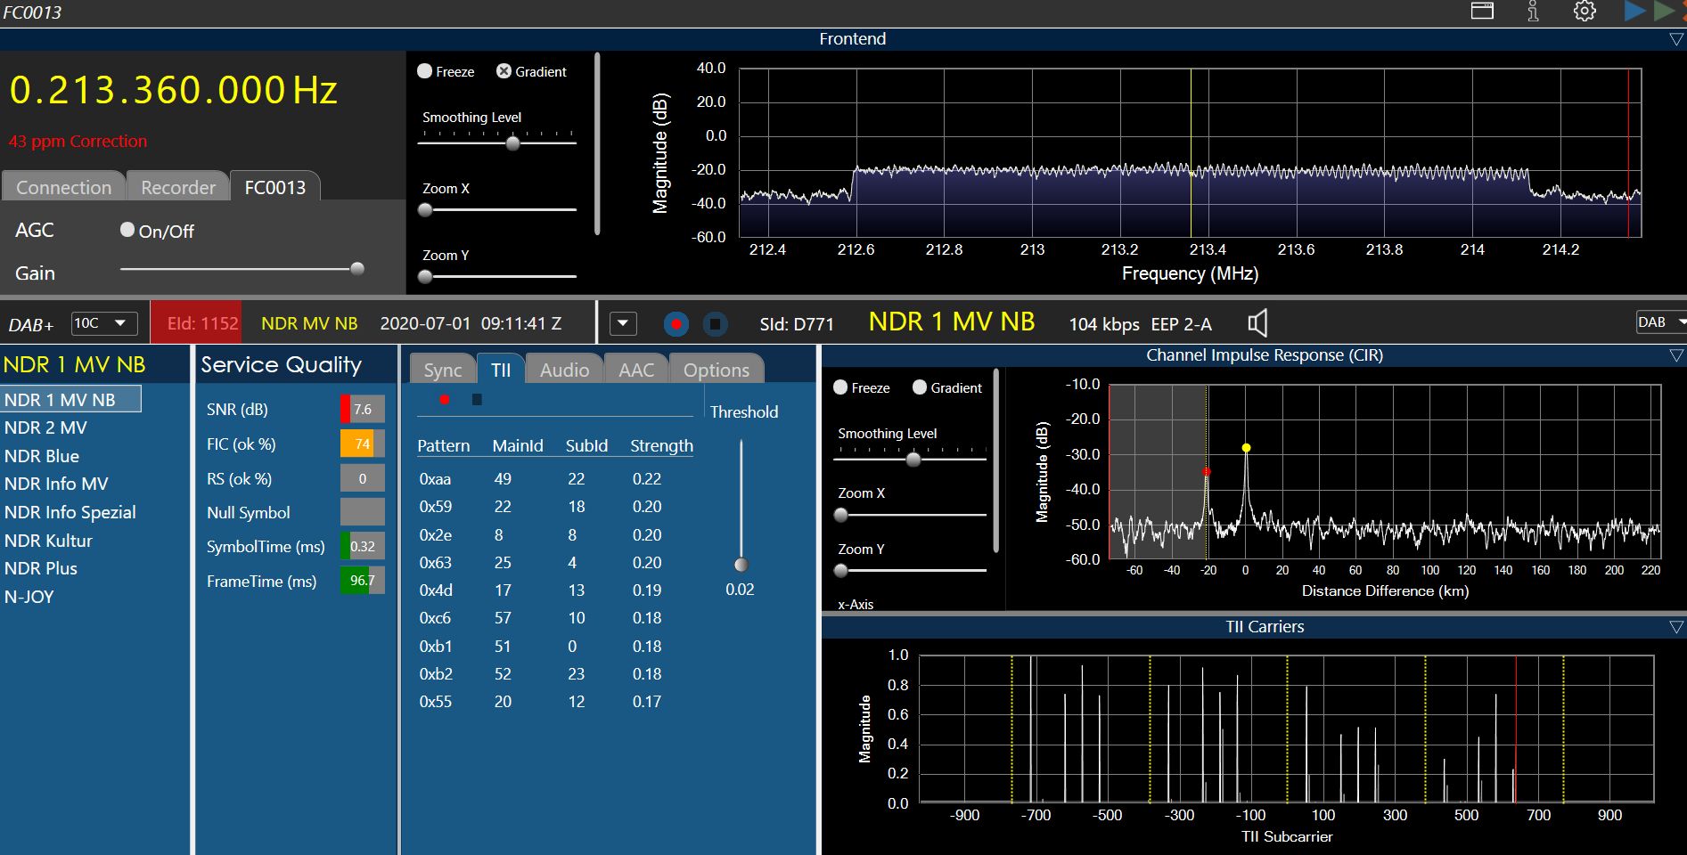Toggle Gradient in the CIR panel

click(920, 387)
